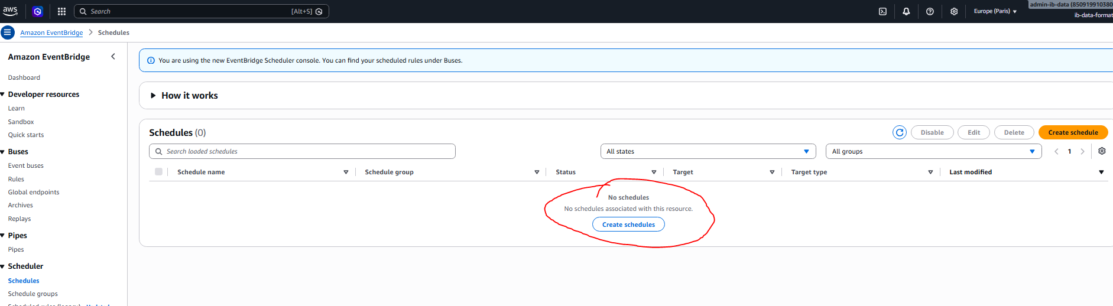Sort by Target column

(x=772, y=172)
